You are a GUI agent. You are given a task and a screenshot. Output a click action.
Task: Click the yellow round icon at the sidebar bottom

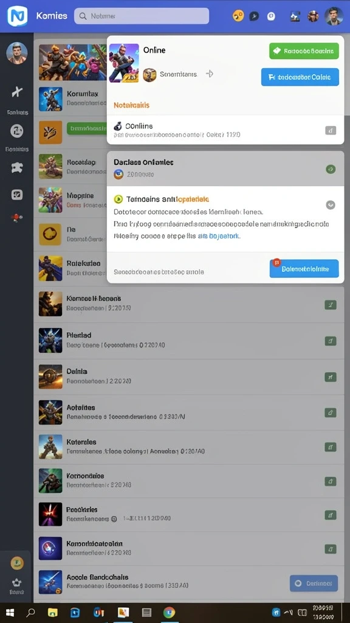pos(16,563)
